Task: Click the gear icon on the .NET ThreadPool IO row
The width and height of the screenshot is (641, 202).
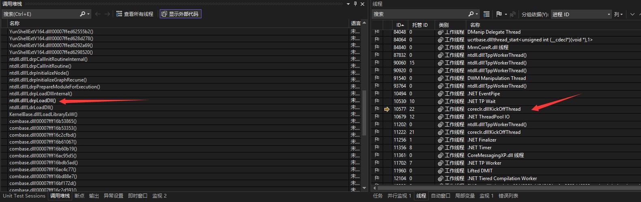Action: (x=440, y=117)
